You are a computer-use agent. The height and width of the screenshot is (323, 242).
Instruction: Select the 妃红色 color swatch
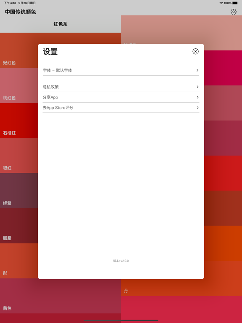19,50
